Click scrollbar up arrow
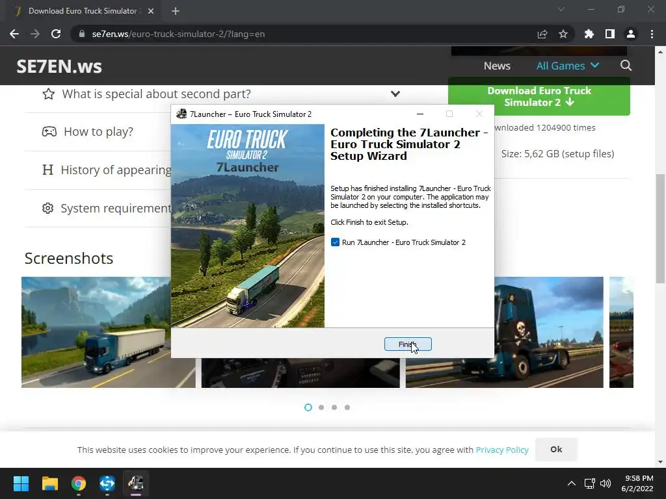 click(x=660, y=52)
